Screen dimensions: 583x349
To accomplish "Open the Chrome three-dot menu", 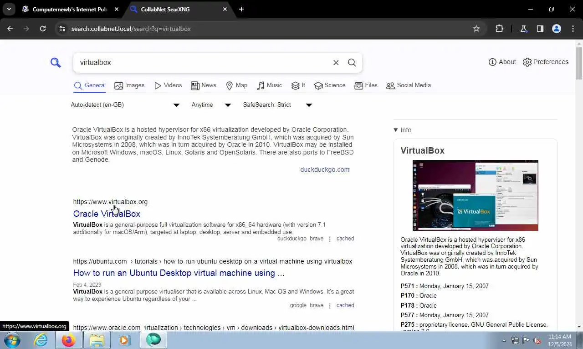I will click(573, 29).
